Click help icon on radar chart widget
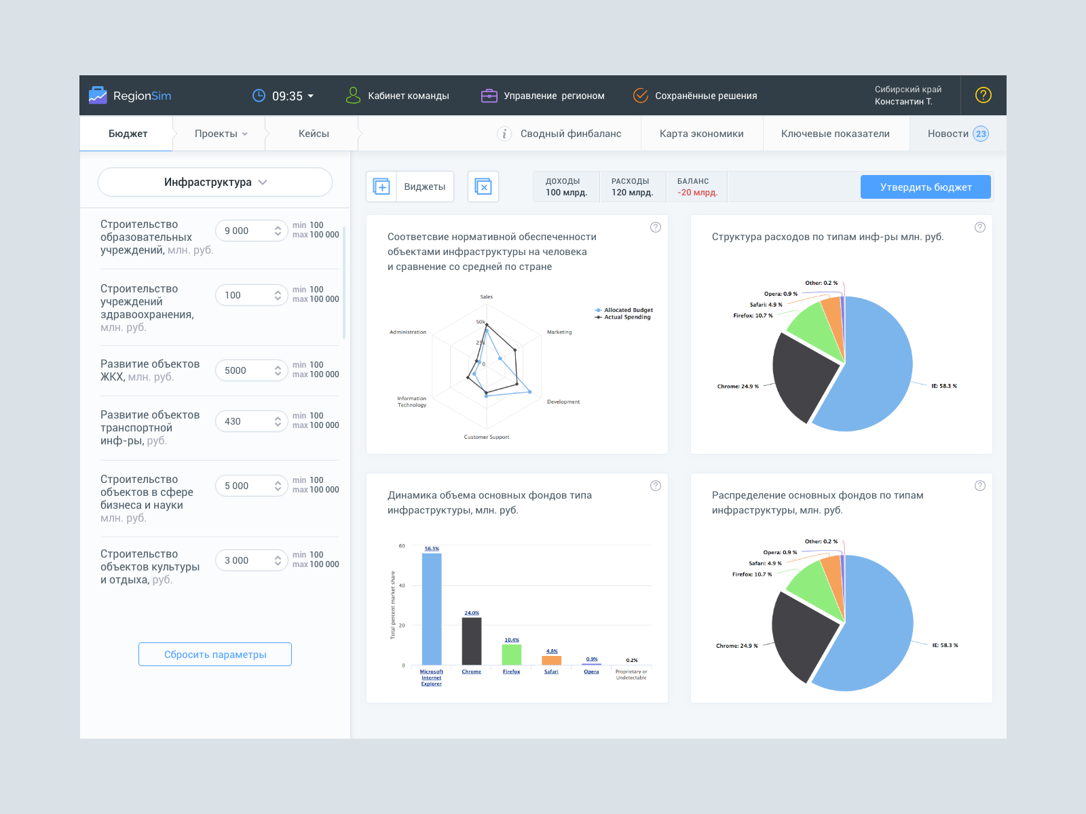This screenshot has width=1086, height=814. pyautogui.click(x=655, y=227)
